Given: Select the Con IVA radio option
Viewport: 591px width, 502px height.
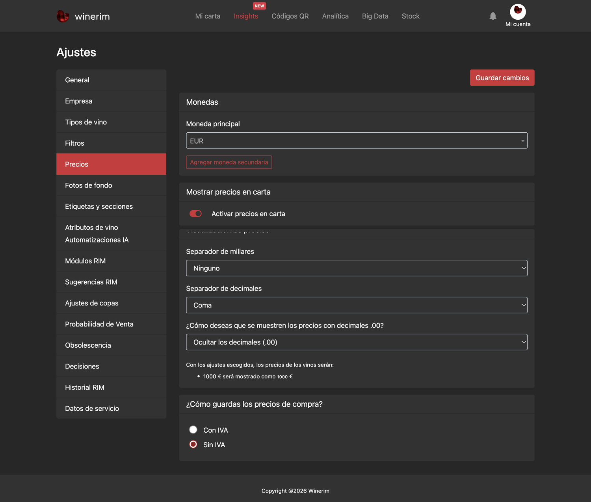Looking at the screenshot, I should (193, 430).
